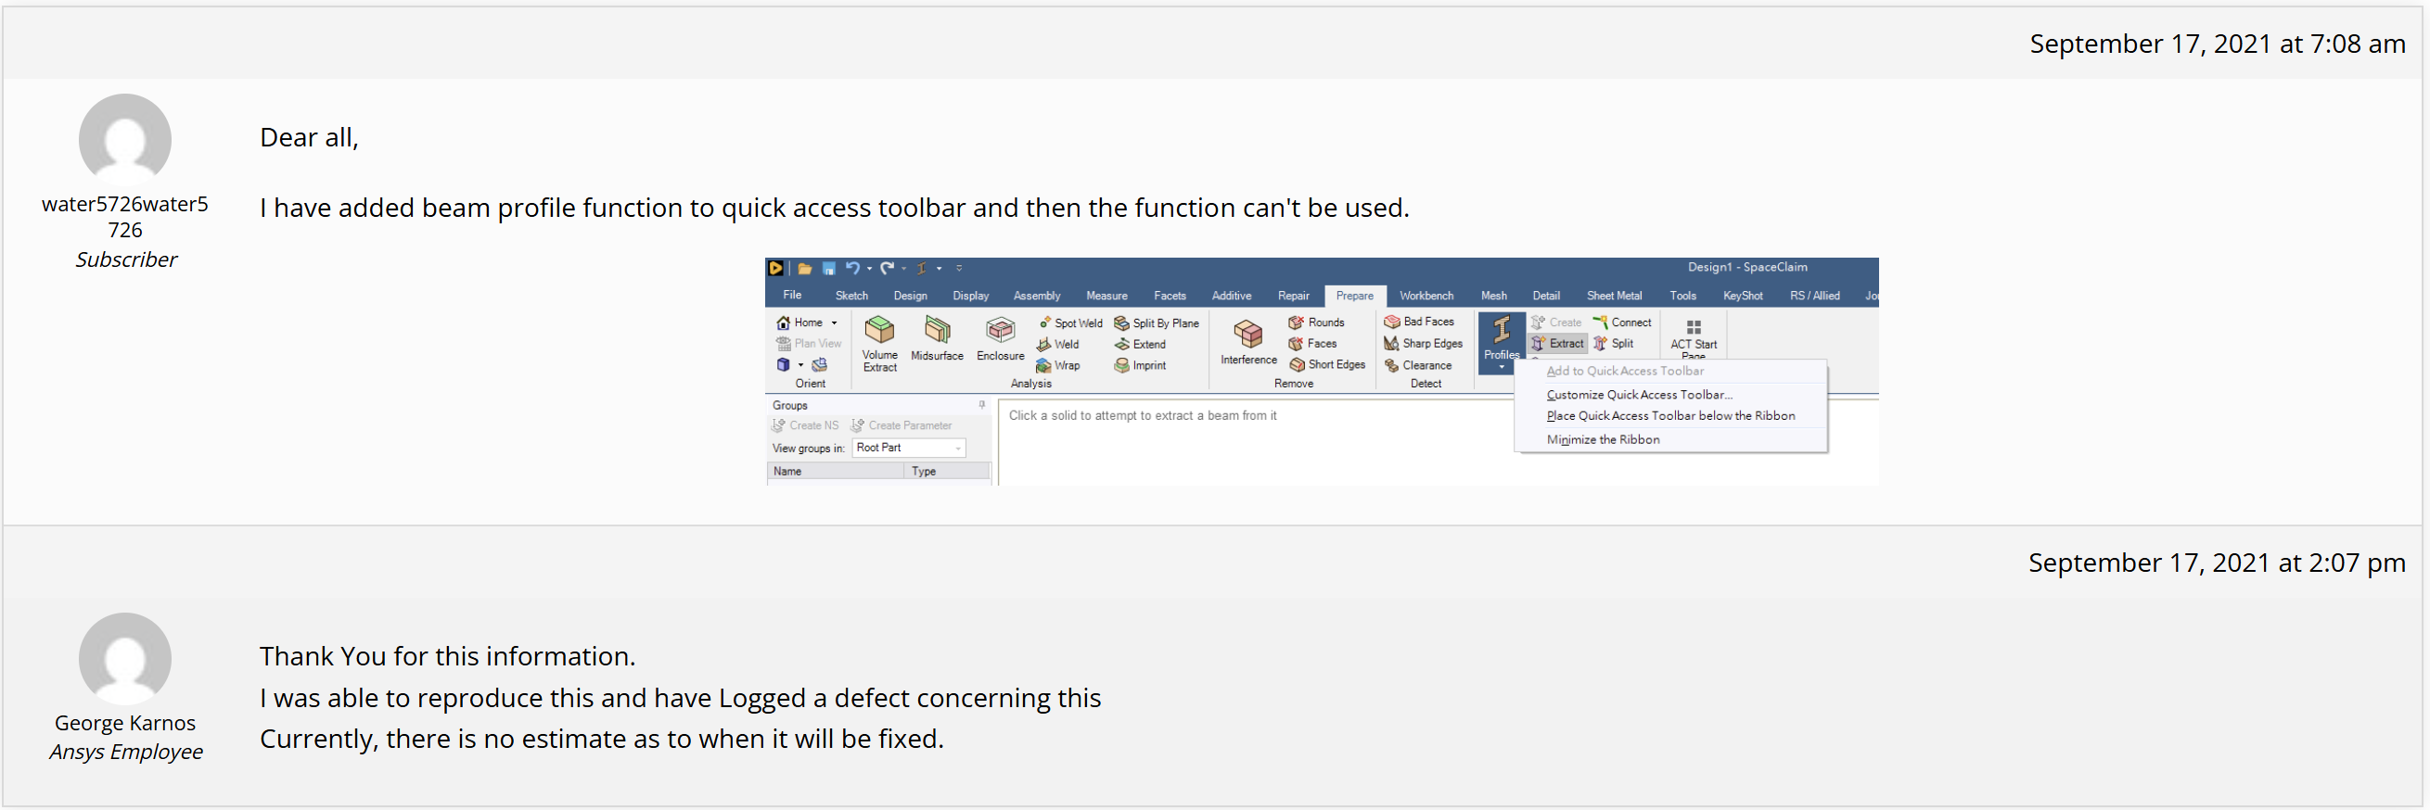Select the Weld tool
This screenshot has width=2430, height=810.
pos(1057,344)
